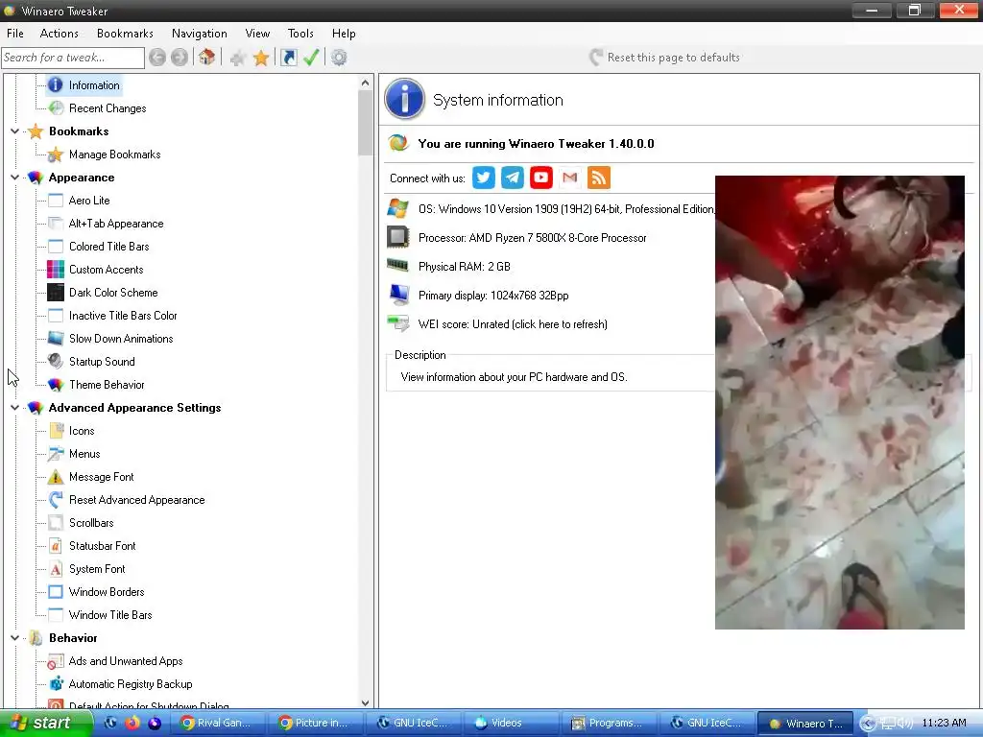
Task: Click the green checkmark toolbar icon
Action: tap(311, 58)
